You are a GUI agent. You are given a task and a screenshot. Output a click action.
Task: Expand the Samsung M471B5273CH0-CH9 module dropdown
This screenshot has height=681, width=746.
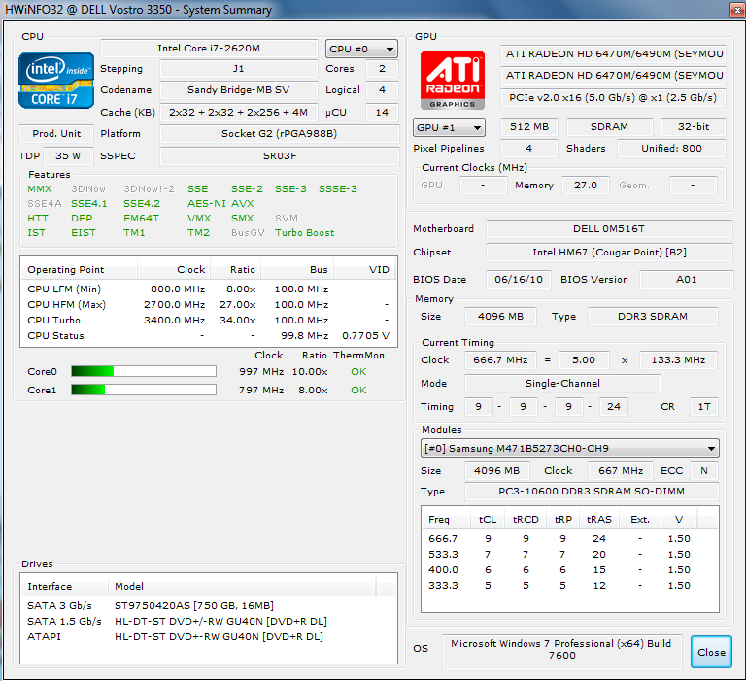[x=570, y=448]
